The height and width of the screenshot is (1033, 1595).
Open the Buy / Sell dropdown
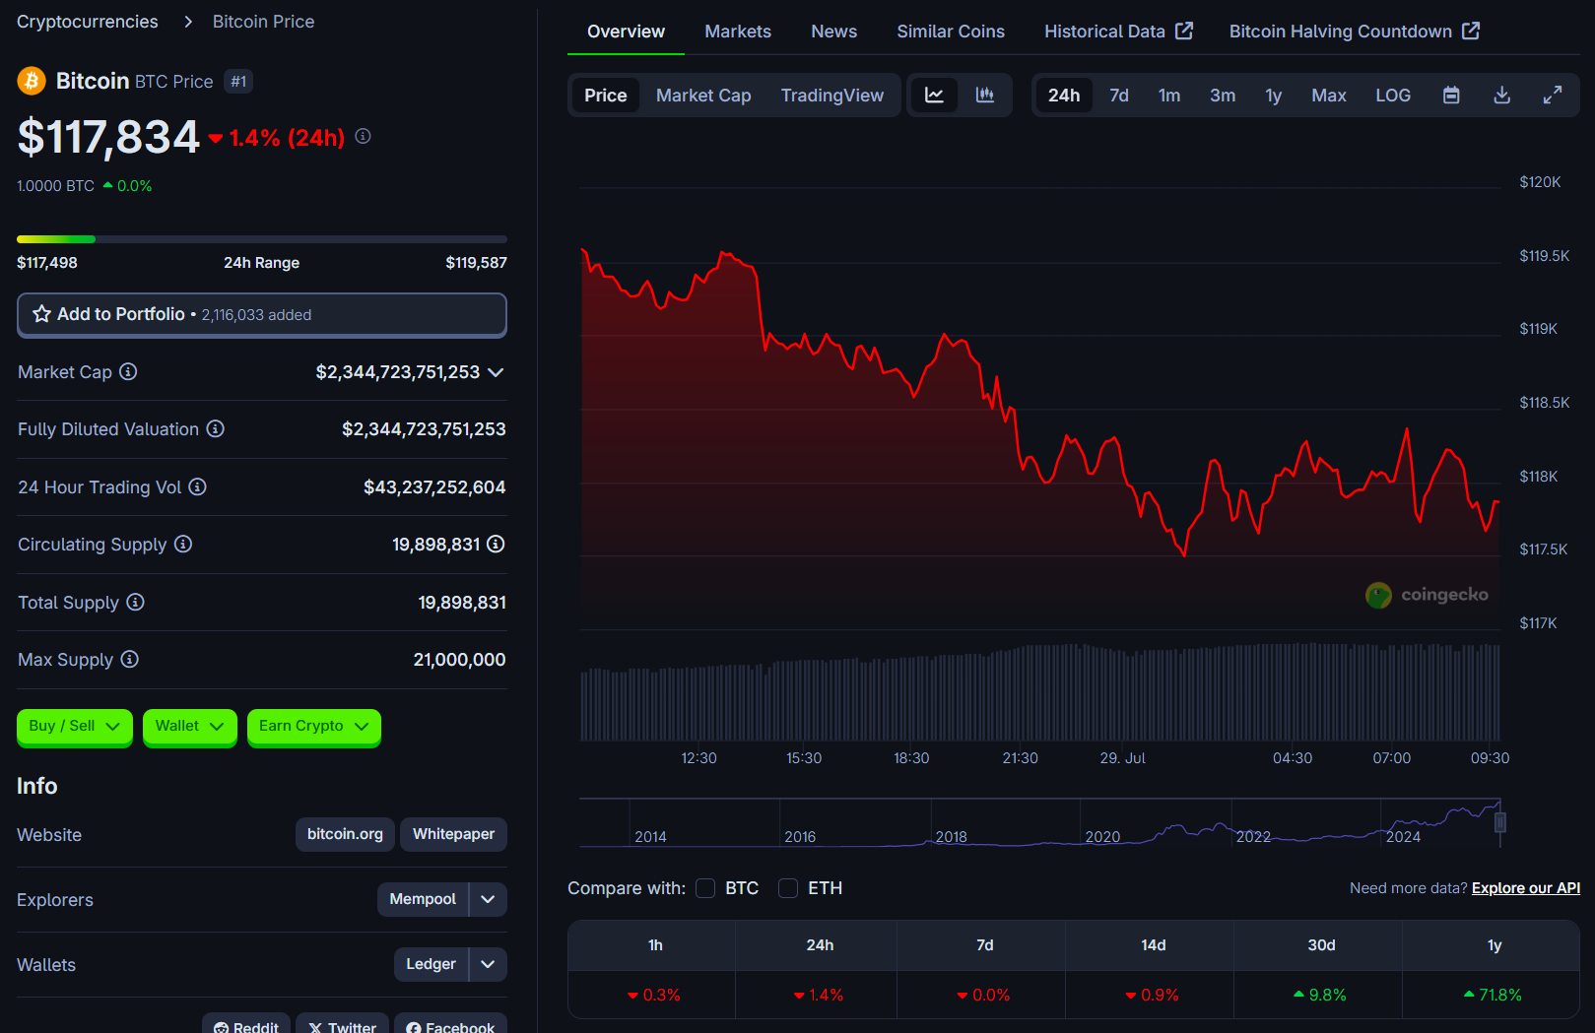[75, 727]
